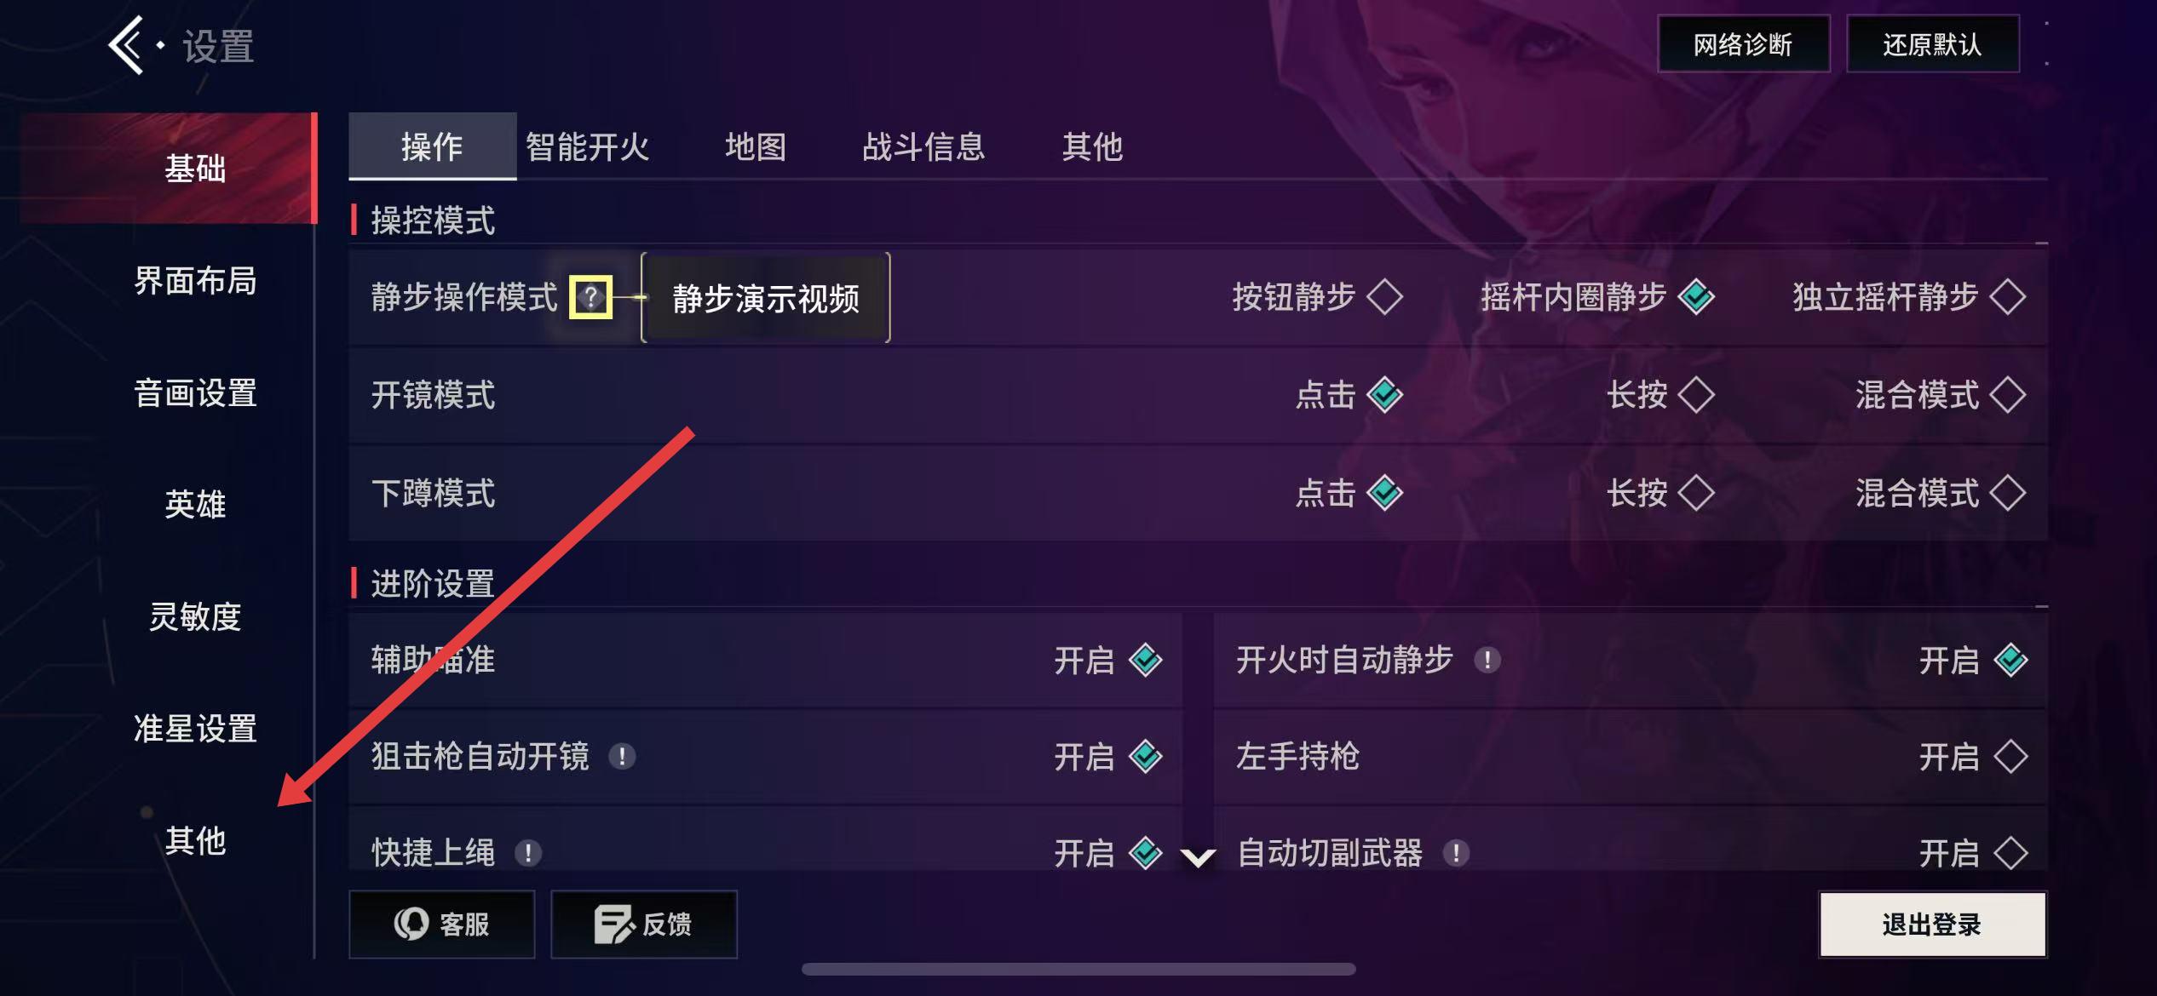Show info icon next to 开火时自动静步
The image size is (2157, 996).
tap(1487, 660)
